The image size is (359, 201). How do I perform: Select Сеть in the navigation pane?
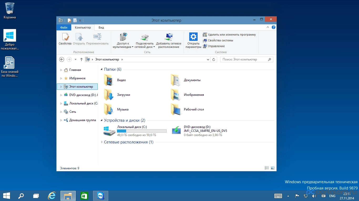click(x=70, y=112)
